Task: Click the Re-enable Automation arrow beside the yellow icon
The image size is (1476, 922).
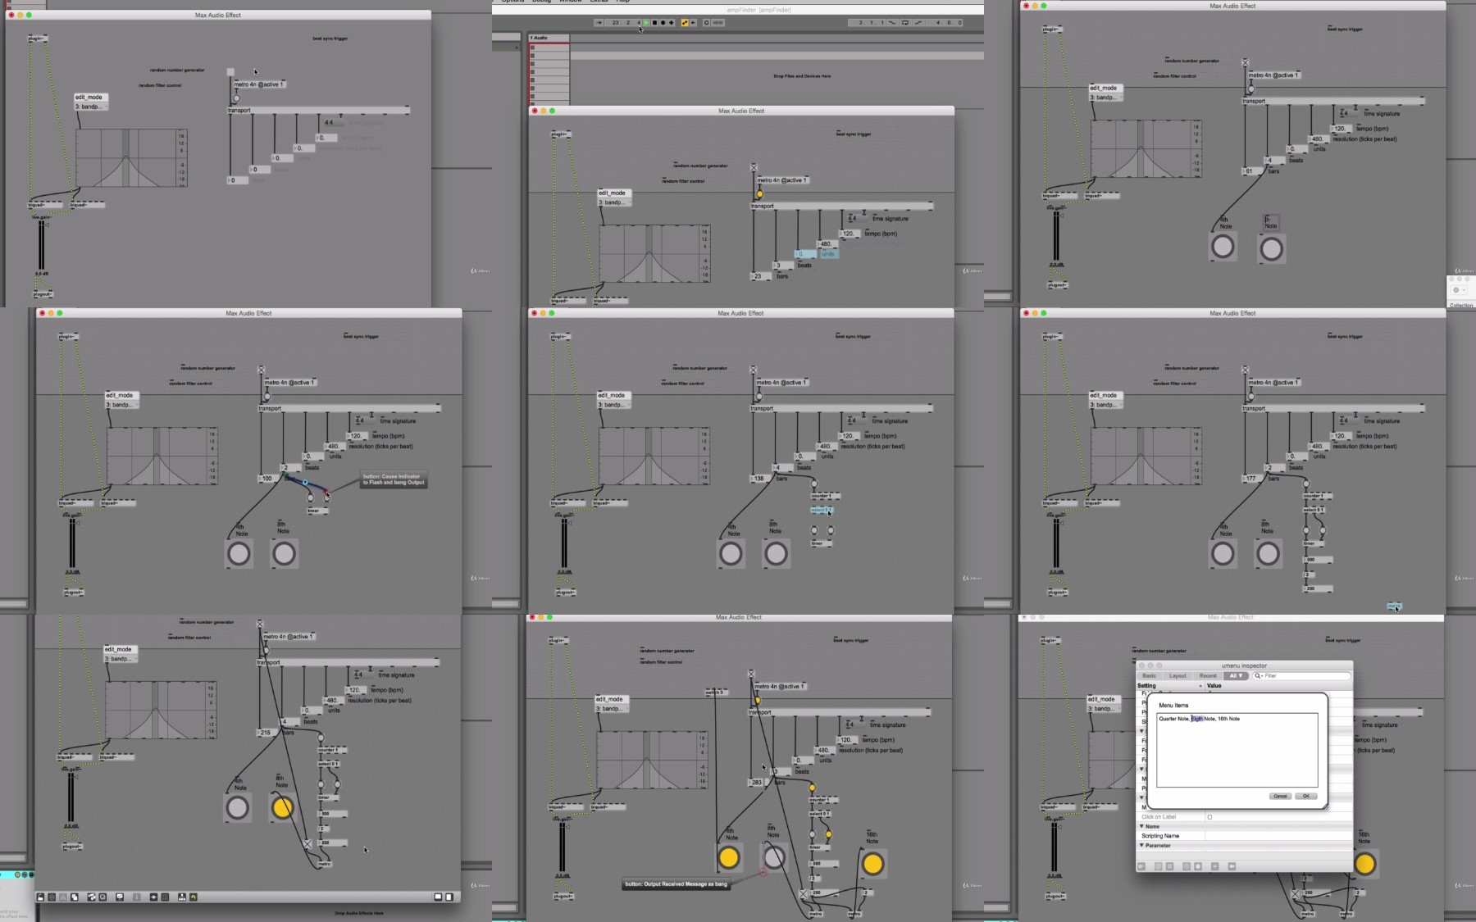Action: (x=693, y=23)
